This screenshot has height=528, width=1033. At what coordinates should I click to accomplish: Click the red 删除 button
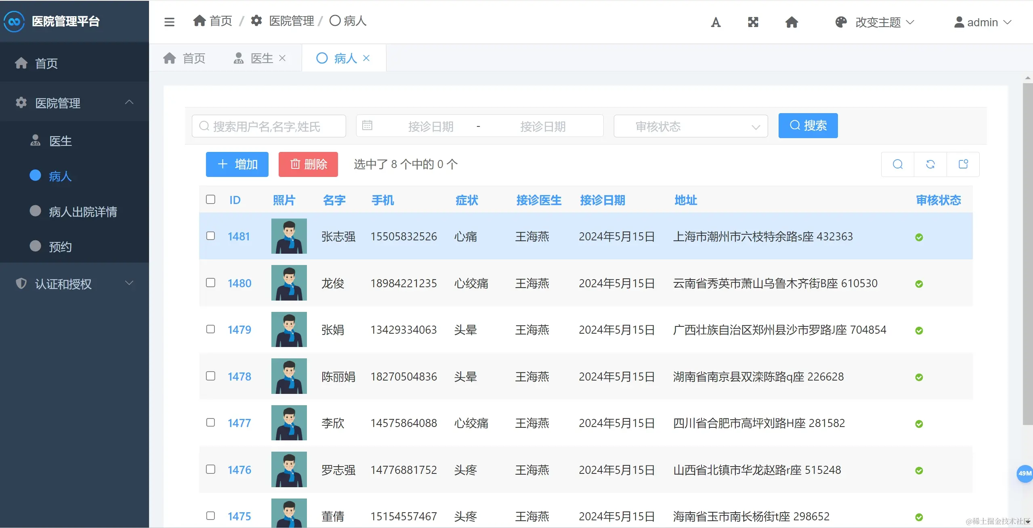pyautogui.click(x=308, y=164)
